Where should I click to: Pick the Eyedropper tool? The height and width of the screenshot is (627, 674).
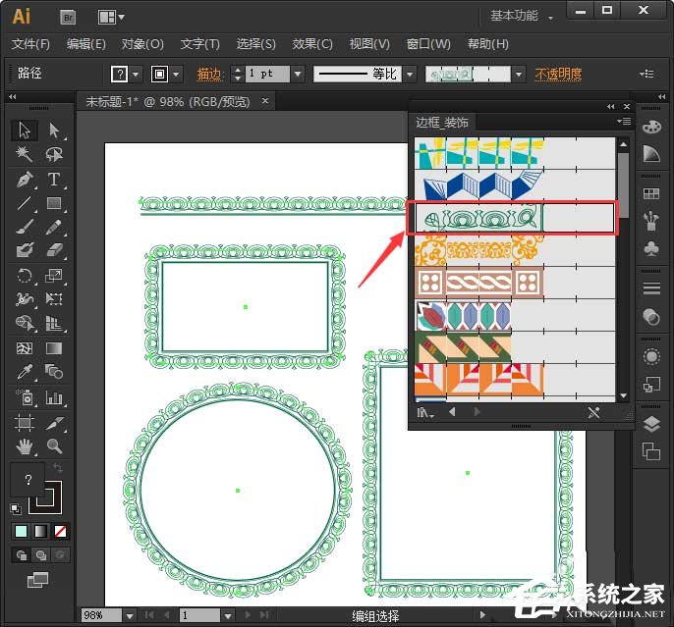pyautogui.click(x=25, y=372)
